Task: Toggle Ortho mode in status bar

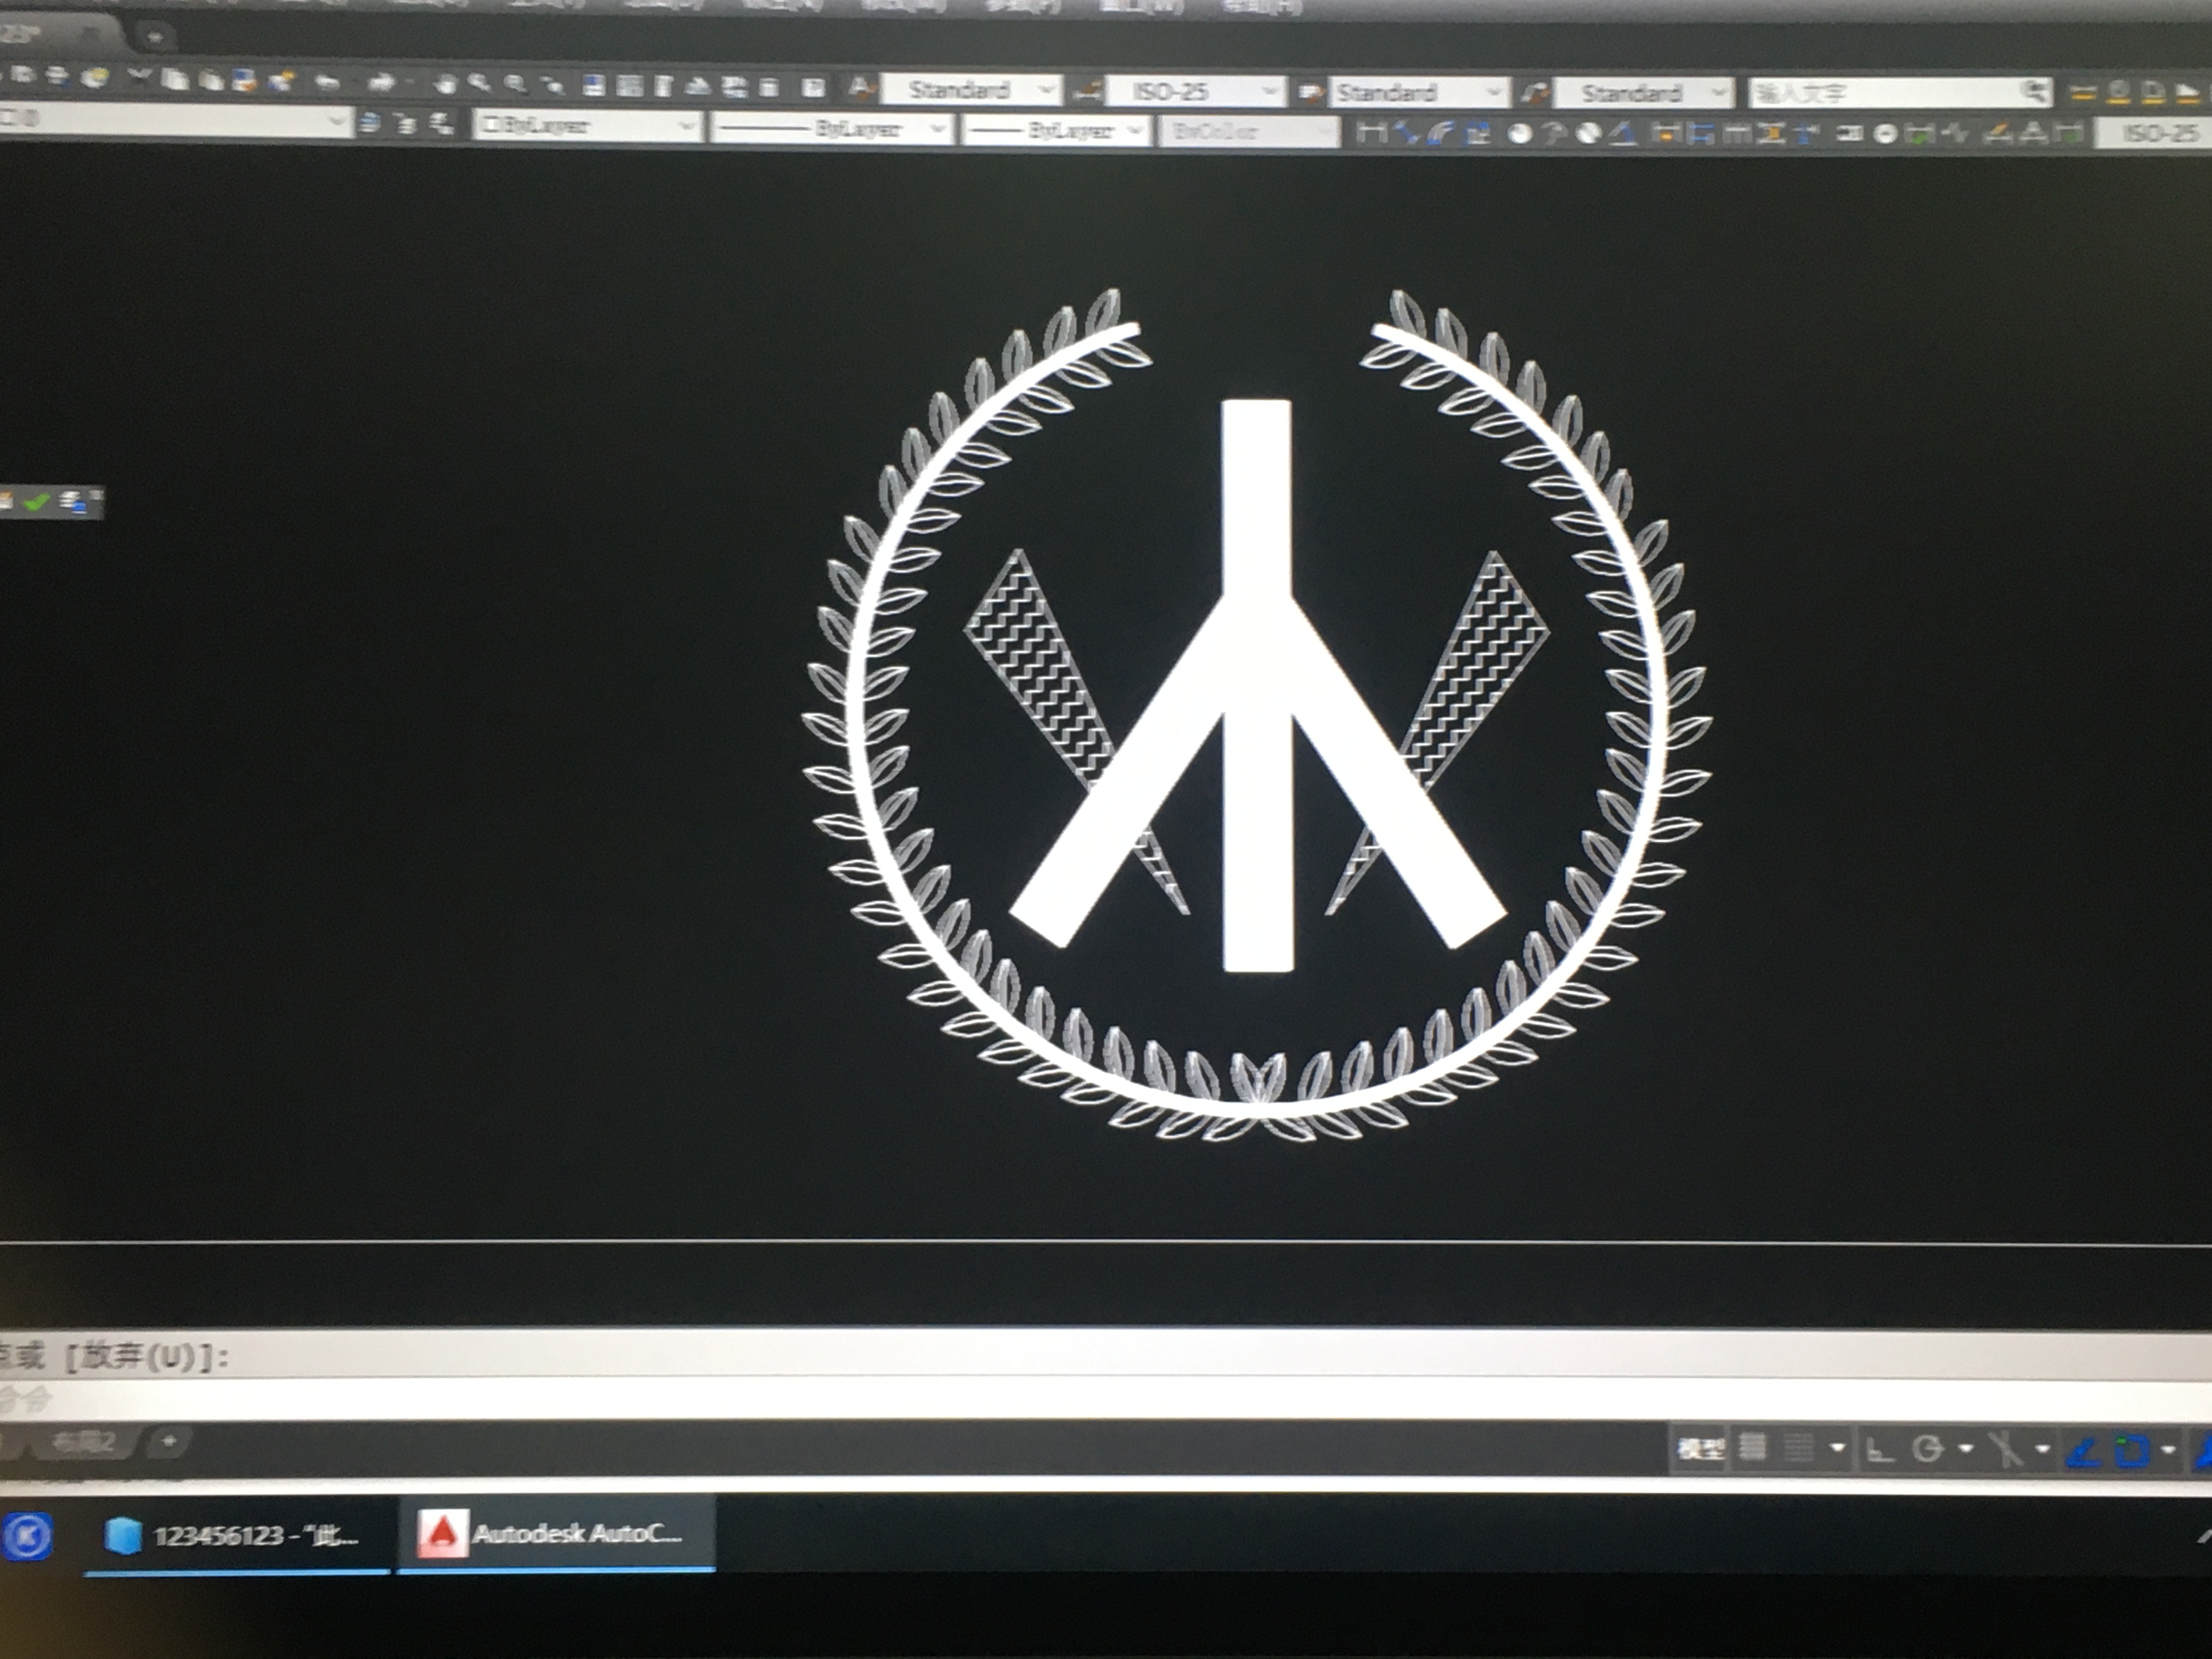Action: [1880, 1449]
